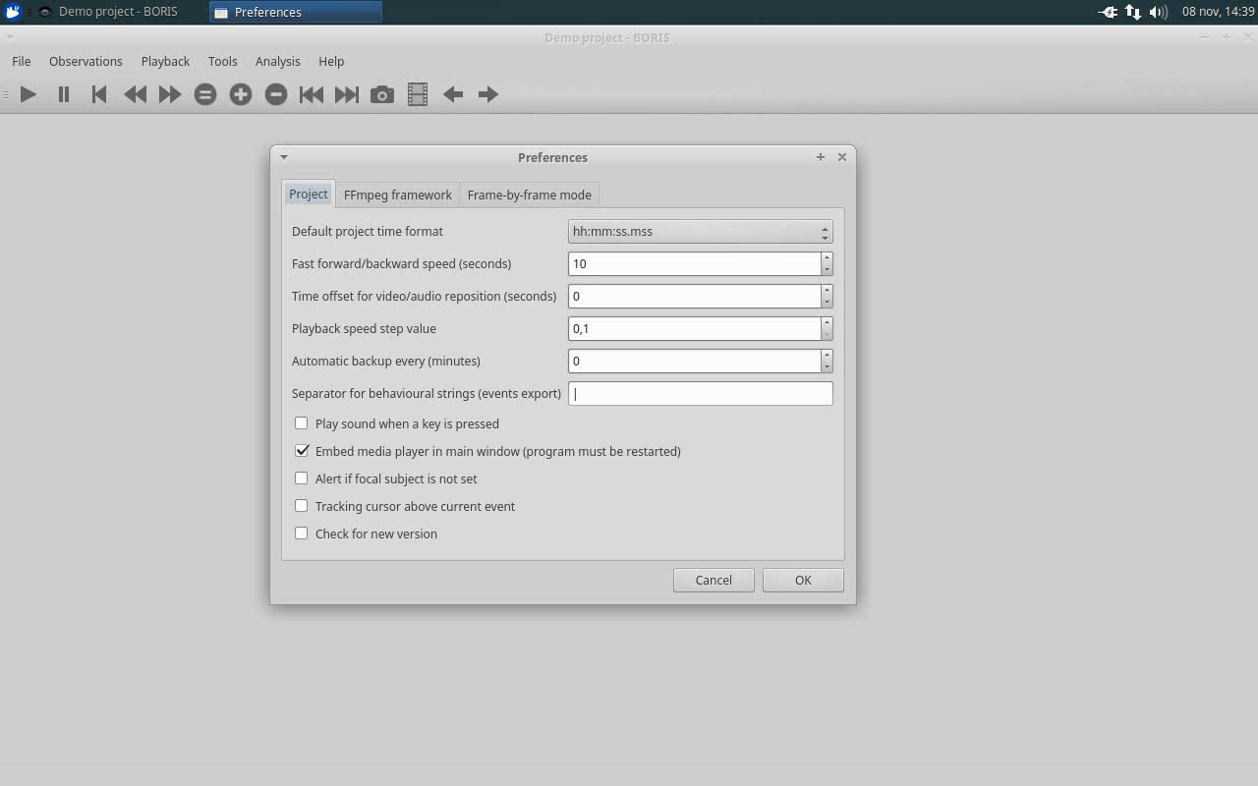Screen dimensions: 1258x786
Task: Toggle frame-by-frame mode filmstrip icon
Action: (x=418, y=94)
